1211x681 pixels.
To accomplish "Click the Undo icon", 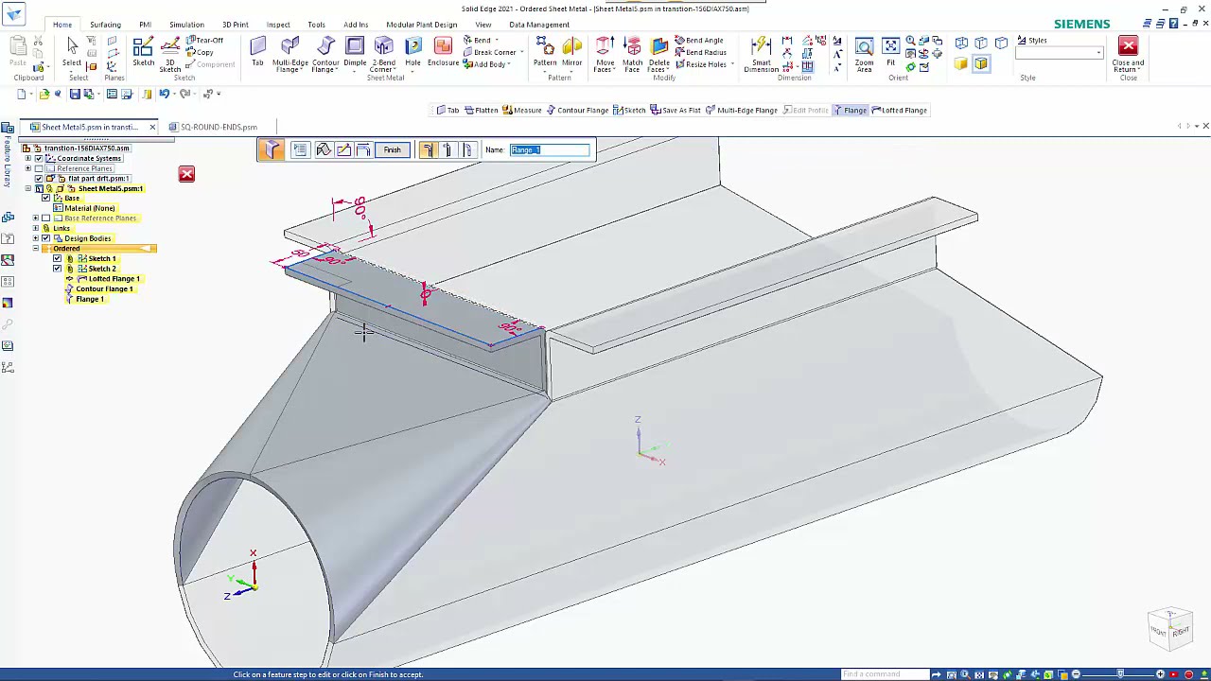I will (164, 94).
